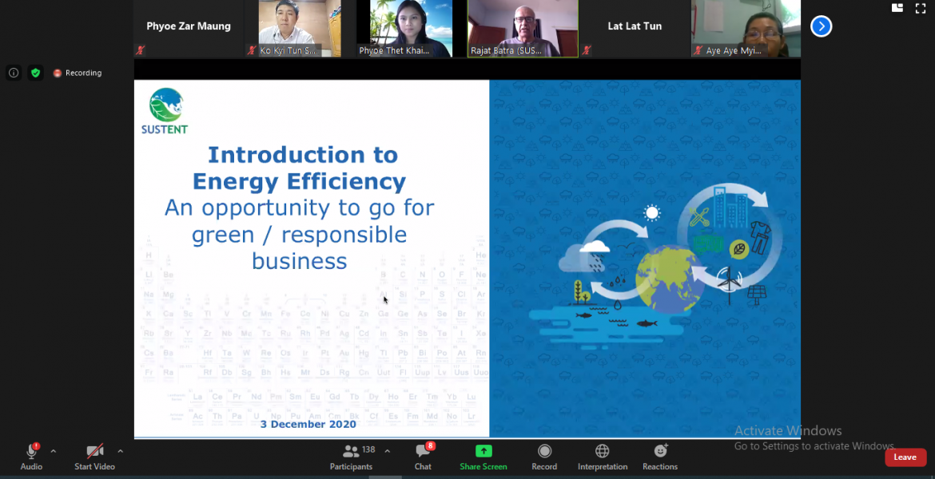Select Aye Aye Myi video thumbnail

point(746,29)
